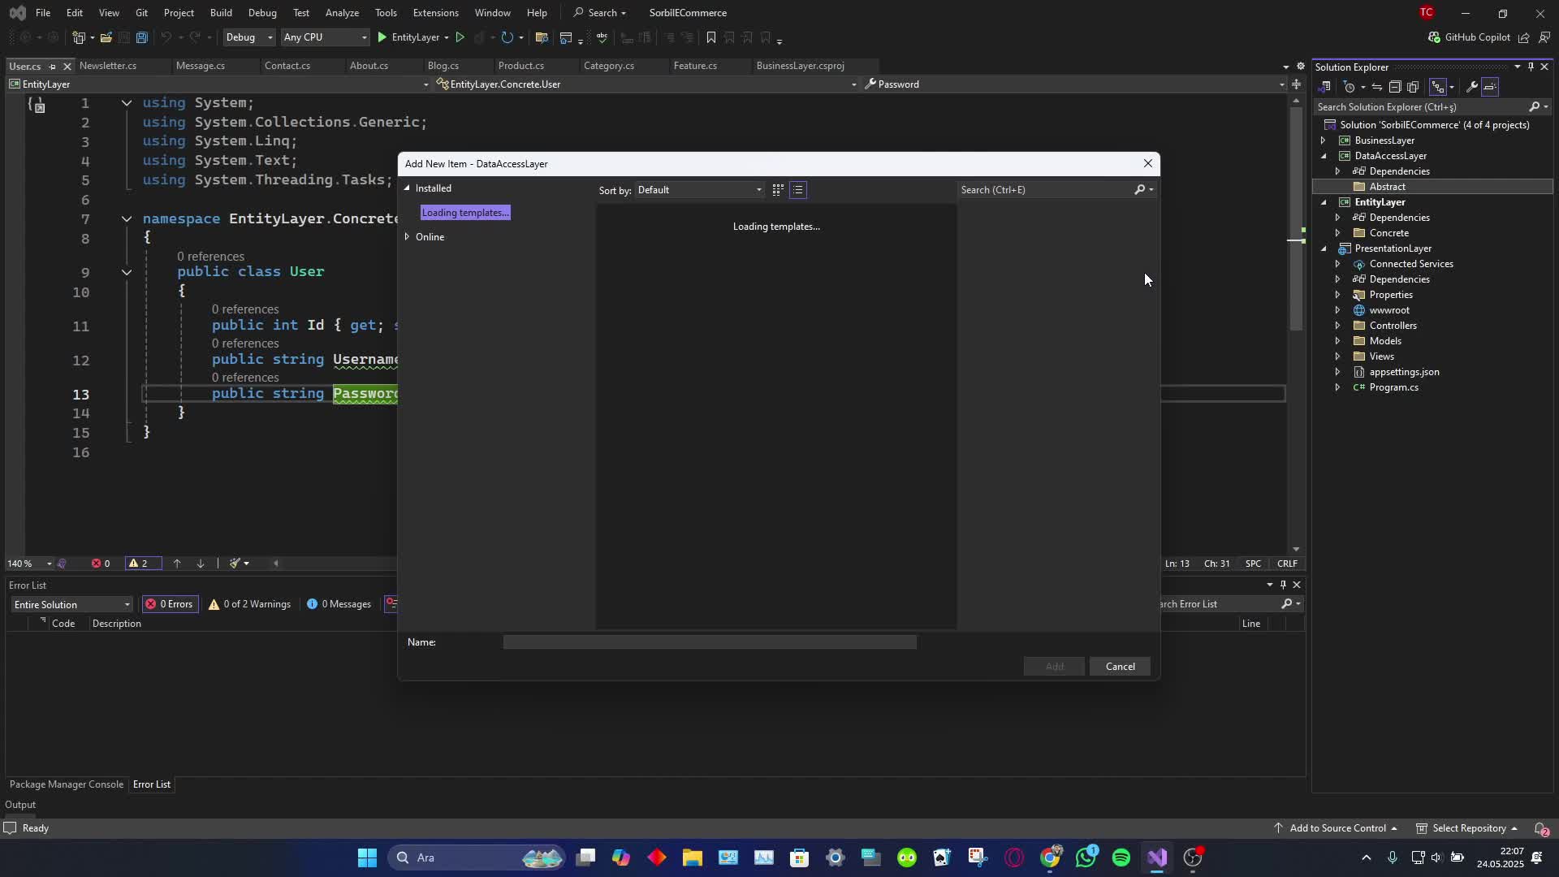Open the Output panel tab
Viewport: 1559px width, 877px height.
(x=20, y=805)
